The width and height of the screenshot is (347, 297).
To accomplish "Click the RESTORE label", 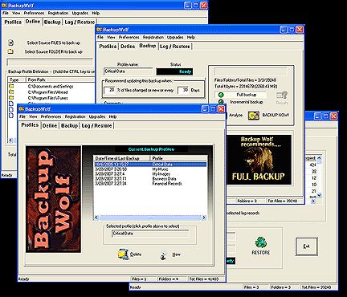I will (x=261, y=252).
